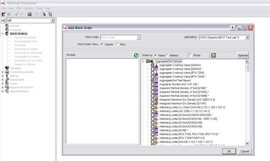Enable the Group checkbox
Image resolution: width=270 pixels, height=161 pixels.
coord(190,55)
